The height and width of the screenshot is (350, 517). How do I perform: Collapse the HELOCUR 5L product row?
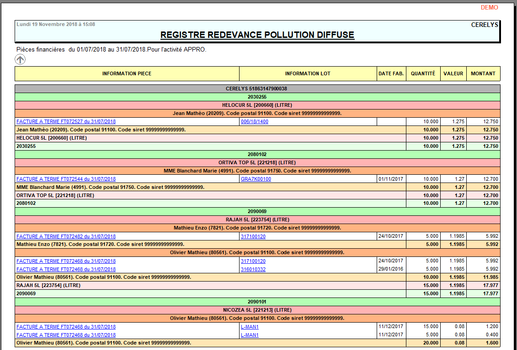point(257,105)
